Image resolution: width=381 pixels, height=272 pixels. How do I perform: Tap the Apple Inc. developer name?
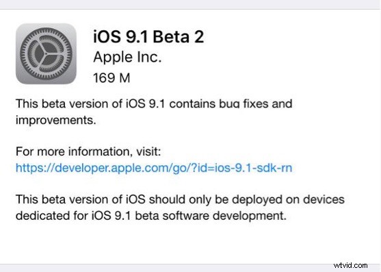pos(127,57)
